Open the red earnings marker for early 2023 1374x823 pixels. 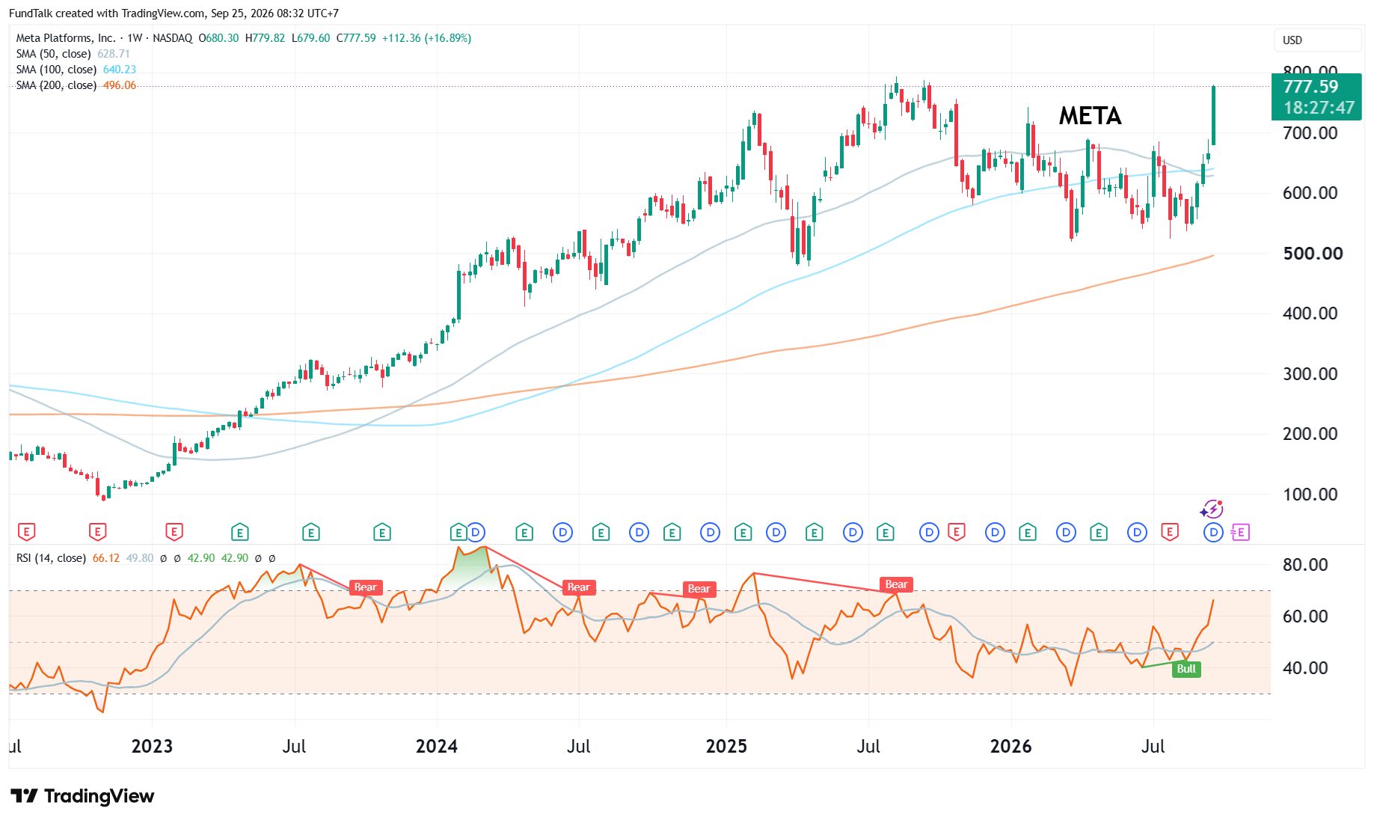[x=174, y=533]
